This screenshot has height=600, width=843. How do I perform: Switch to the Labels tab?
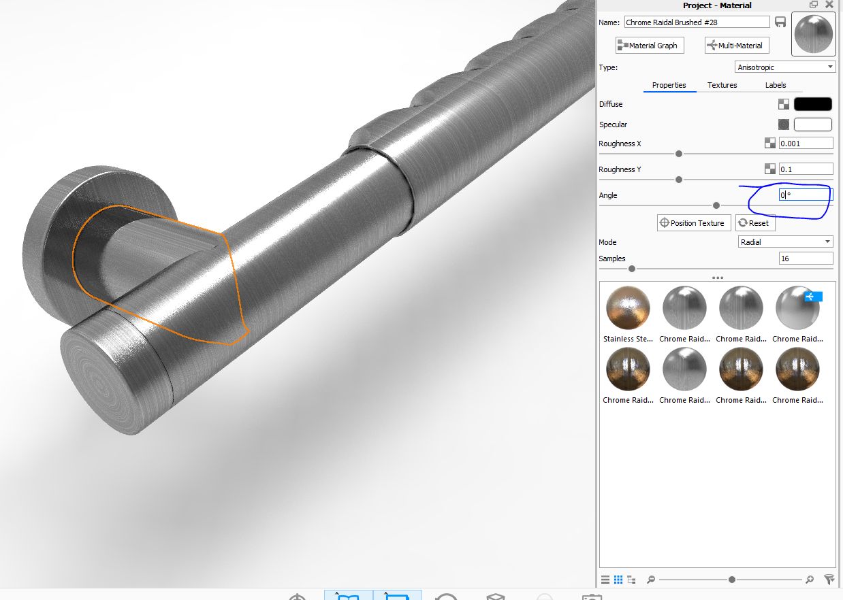point(776,85)
